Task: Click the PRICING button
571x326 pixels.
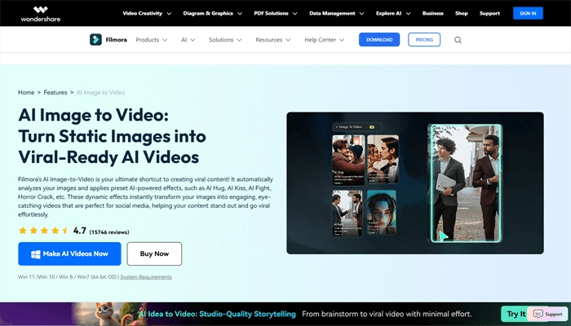Action: coord(424,40)
